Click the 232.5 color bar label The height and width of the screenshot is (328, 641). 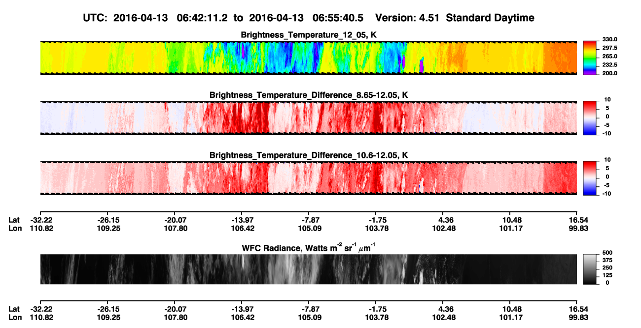coord(609,64)
